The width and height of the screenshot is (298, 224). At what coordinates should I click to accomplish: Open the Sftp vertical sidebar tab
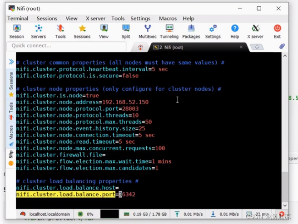[11, 158]
